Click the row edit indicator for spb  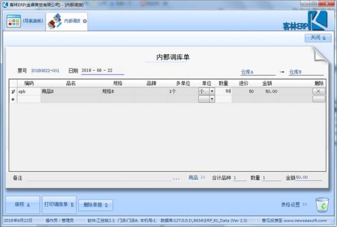13,91
